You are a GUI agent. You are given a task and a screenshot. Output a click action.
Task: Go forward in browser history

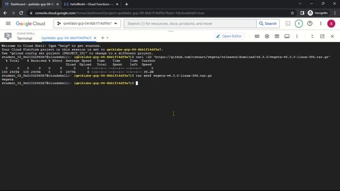(x=13, y=13)
